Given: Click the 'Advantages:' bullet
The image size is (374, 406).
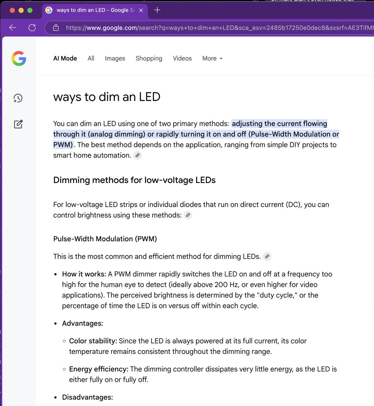Looking at the screenshot, I should [83, 323].
